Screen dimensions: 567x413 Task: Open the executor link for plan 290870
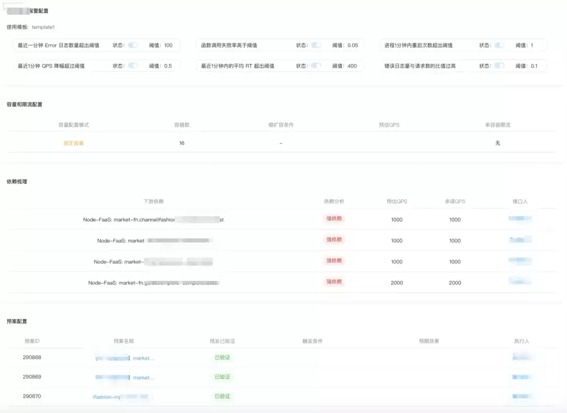(x=522, y=396)
